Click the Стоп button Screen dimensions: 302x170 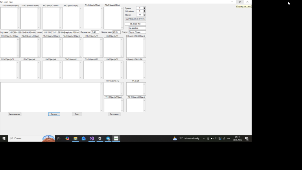pos(77,114)
